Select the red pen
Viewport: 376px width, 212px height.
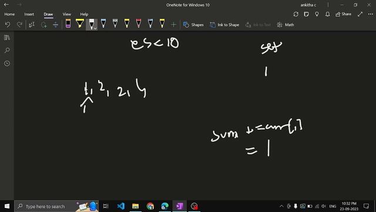(x=139, y=24)
